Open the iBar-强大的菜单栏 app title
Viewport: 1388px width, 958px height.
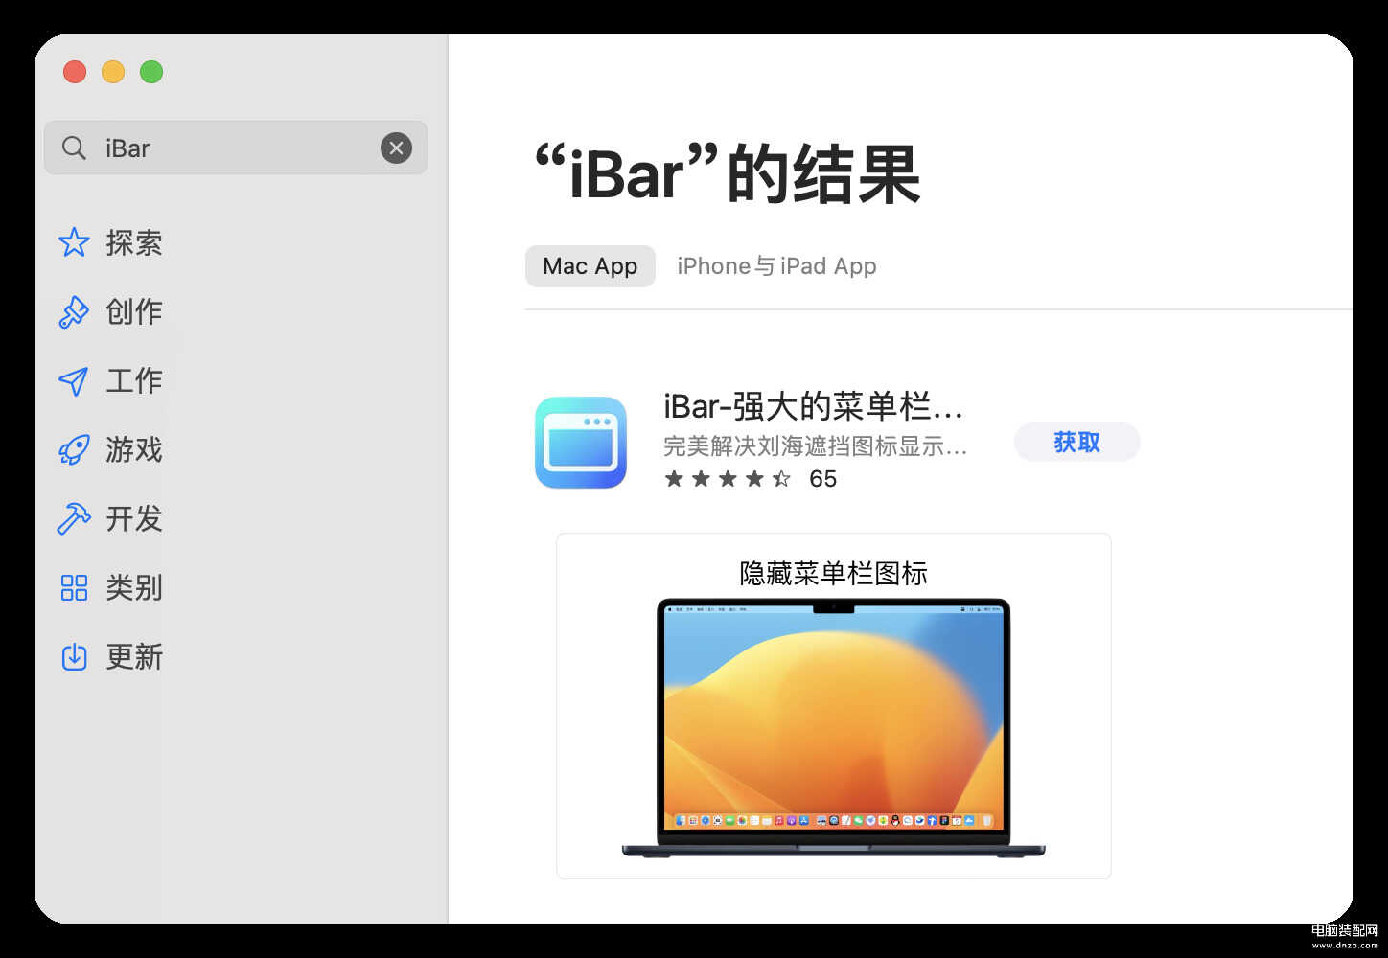[813, 406]
